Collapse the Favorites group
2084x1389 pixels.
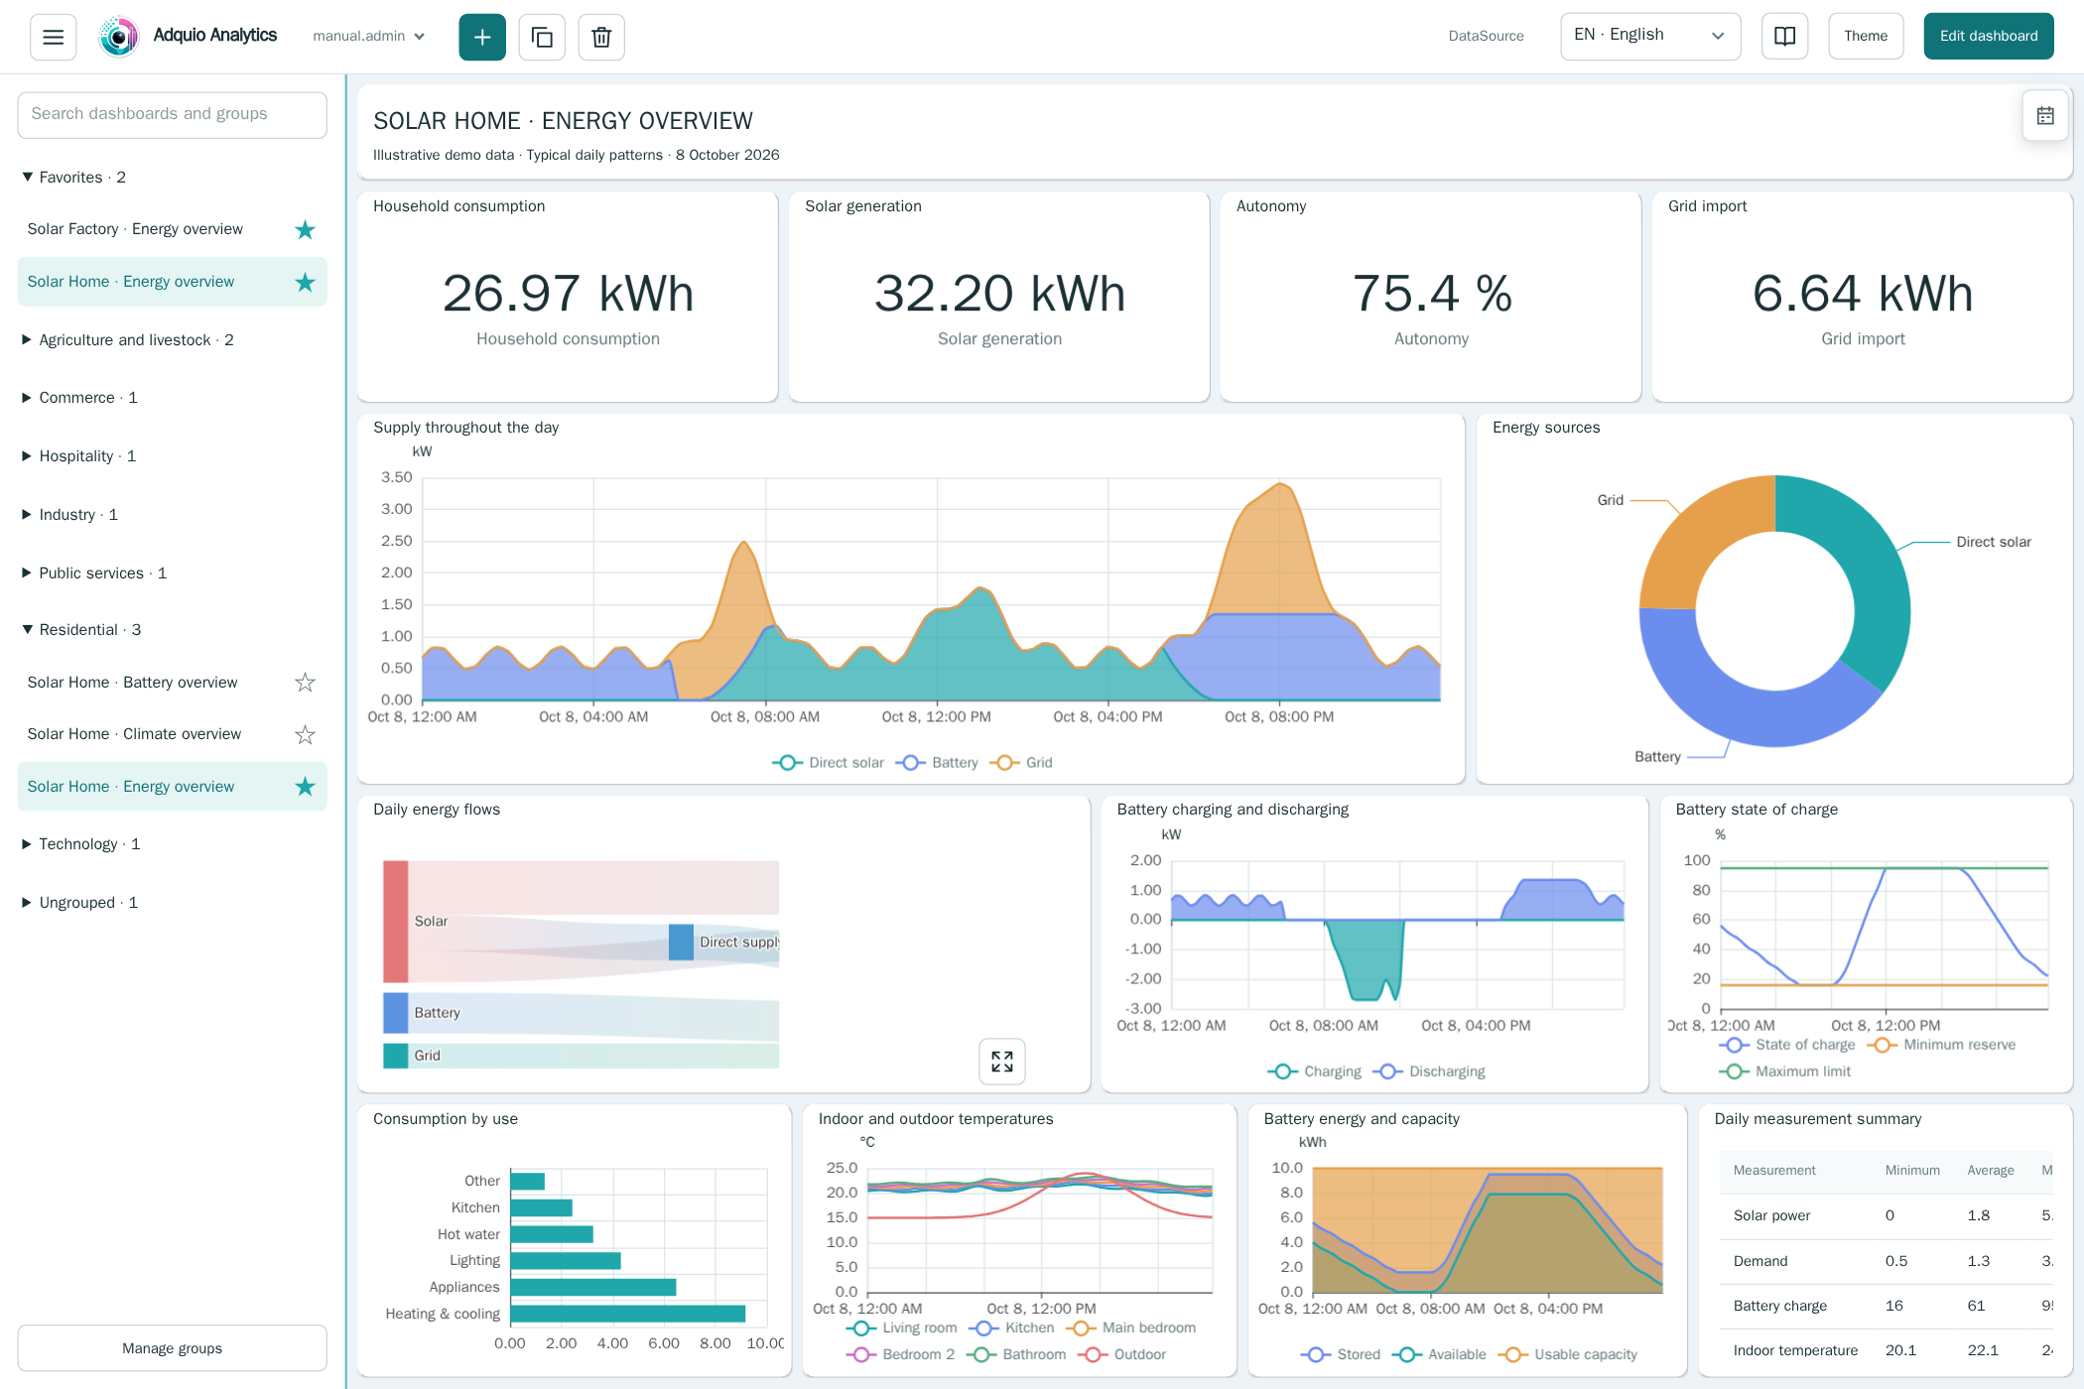pos(74,177)
